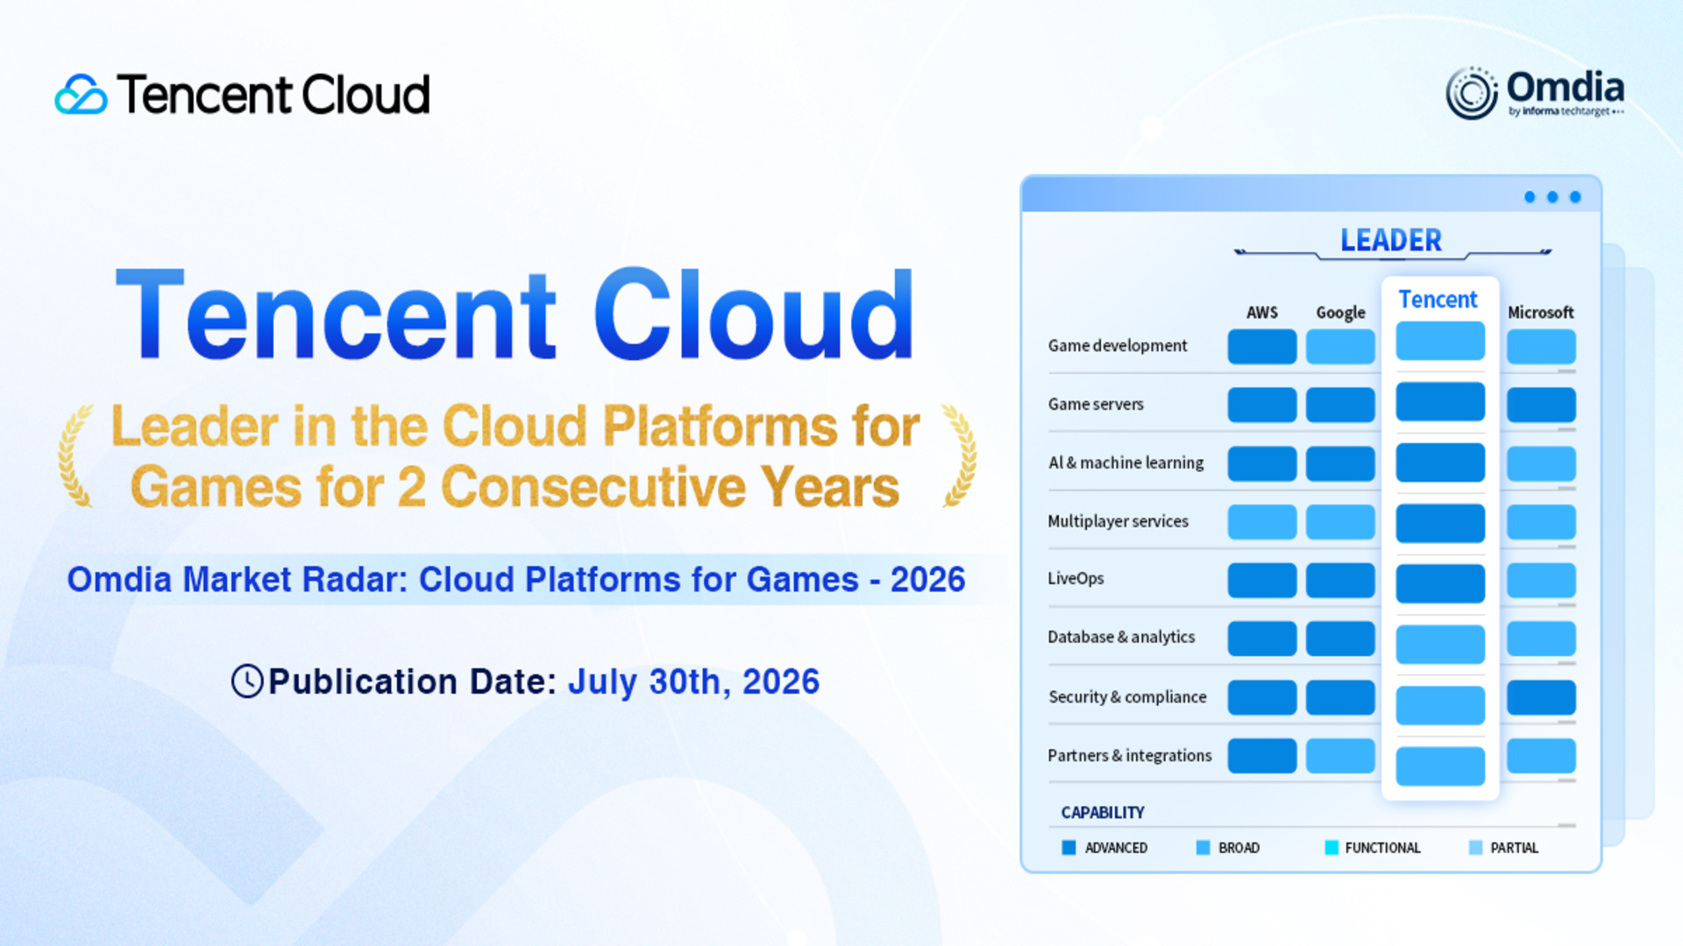Click the "Game servers" row label
This screenshot has height=946, width=1683.
click(x=1096, y=405)
